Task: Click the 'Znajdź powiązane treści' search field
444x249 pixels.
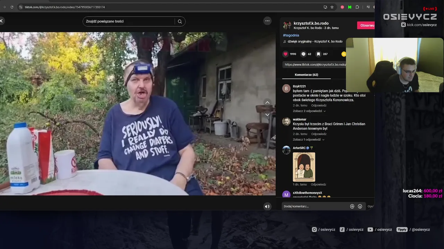Action: pyautogui.click(x=128, y=21)
